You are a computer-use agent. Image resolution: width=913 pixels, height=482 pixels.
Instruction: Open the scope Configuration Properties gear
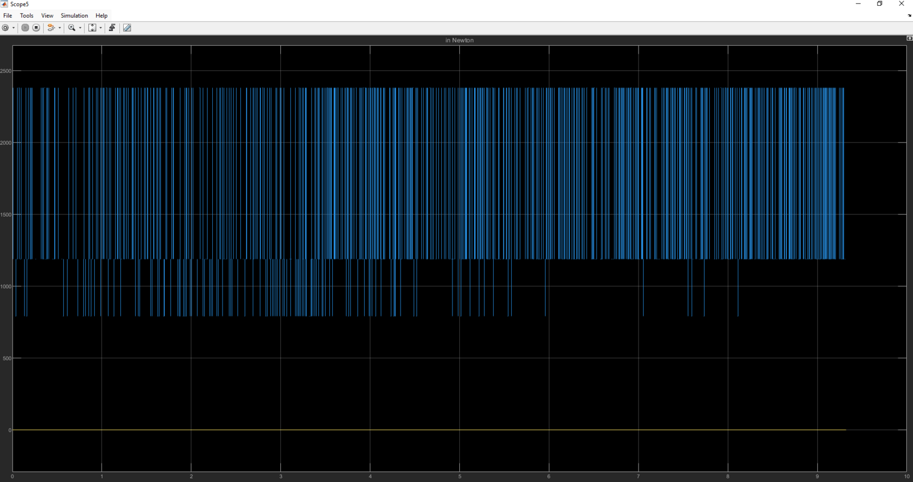pos(5,27)
